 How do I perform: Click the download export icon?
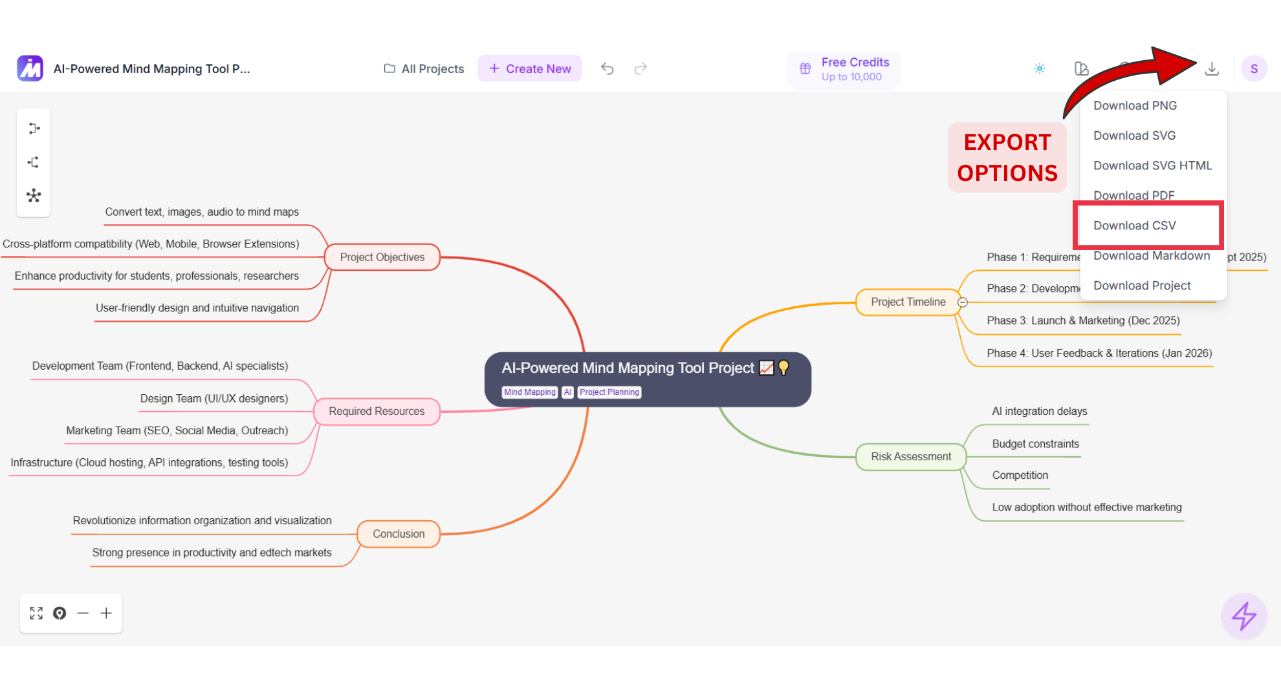point(1212,69)
